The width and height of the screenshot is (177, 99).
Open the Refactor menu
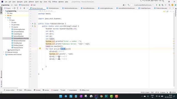coord(31,2)
